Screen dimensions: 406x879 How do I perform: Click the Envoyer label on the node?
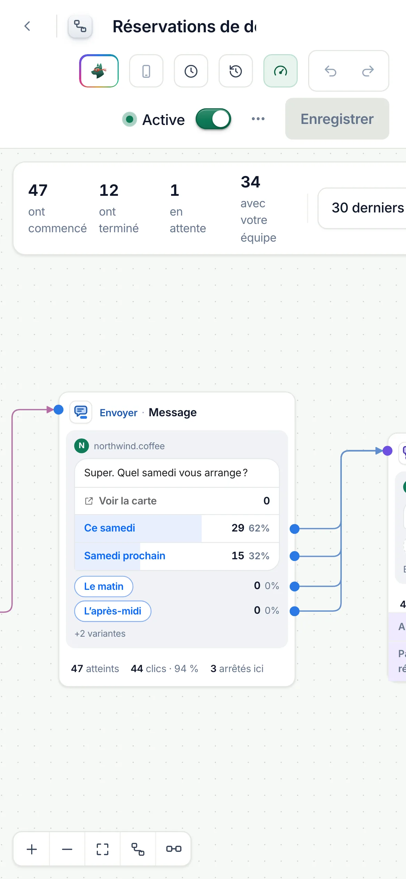click(118, 413)
